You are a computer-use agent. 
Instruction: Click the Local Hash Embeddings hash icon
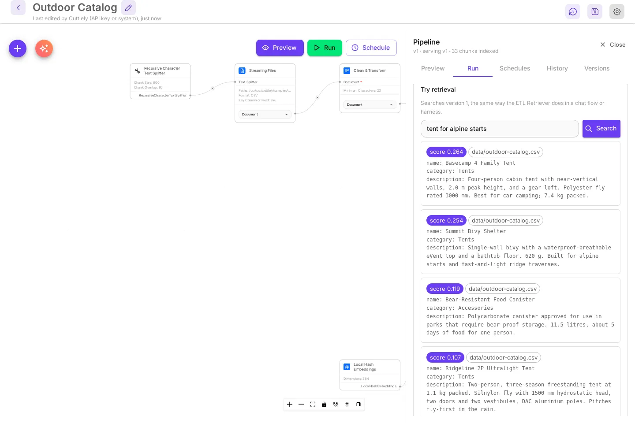pos(347,367)
